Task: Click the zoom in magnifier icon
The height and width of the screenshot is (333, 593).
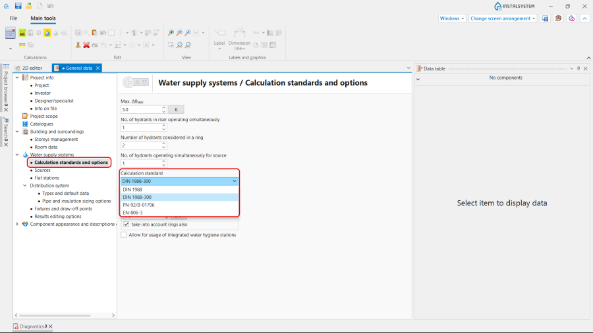Action: coord(171,32)
